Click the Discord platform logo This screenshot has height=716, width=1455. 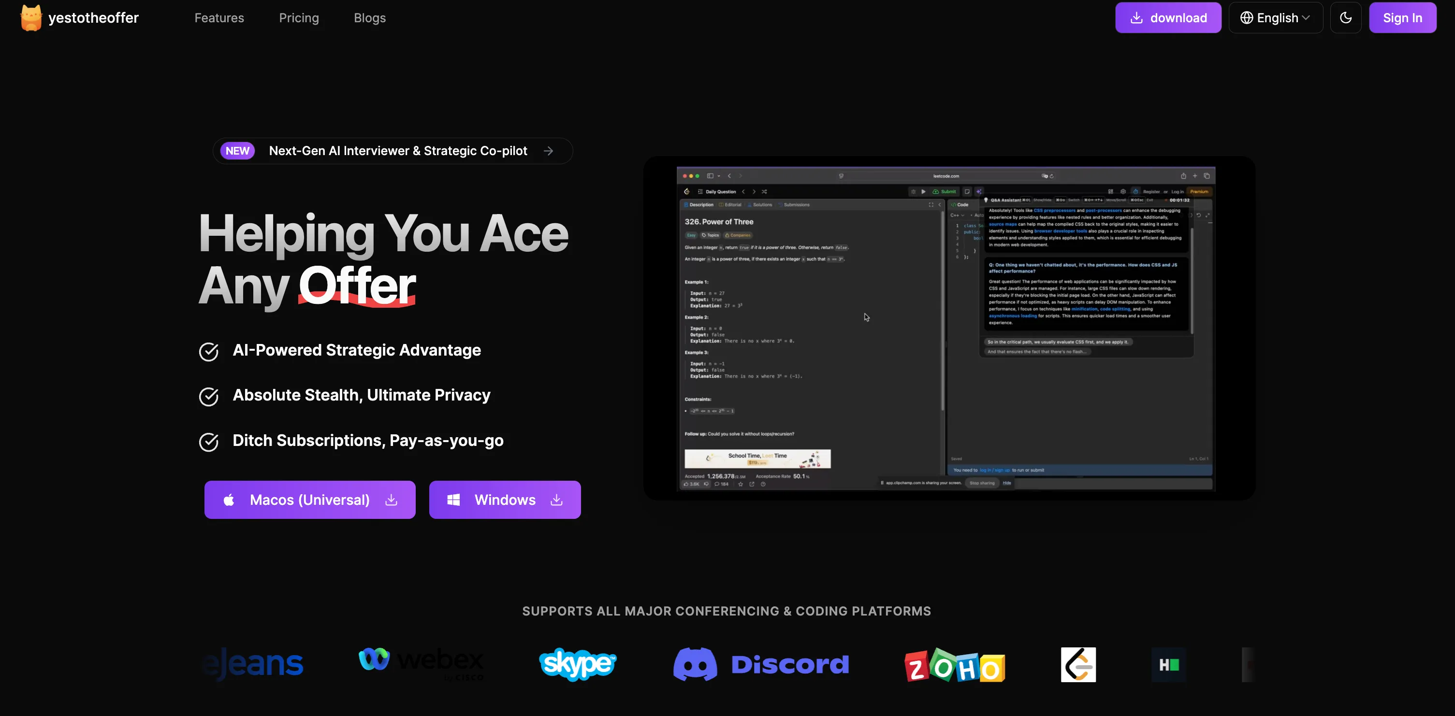(761, 665)
